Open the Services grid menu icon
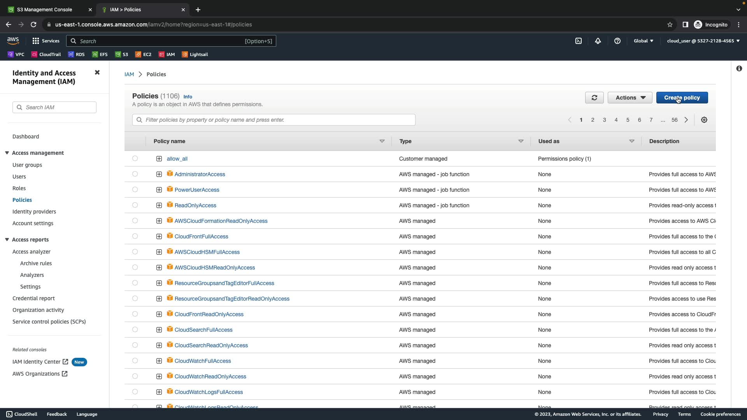 coord(36,41)
